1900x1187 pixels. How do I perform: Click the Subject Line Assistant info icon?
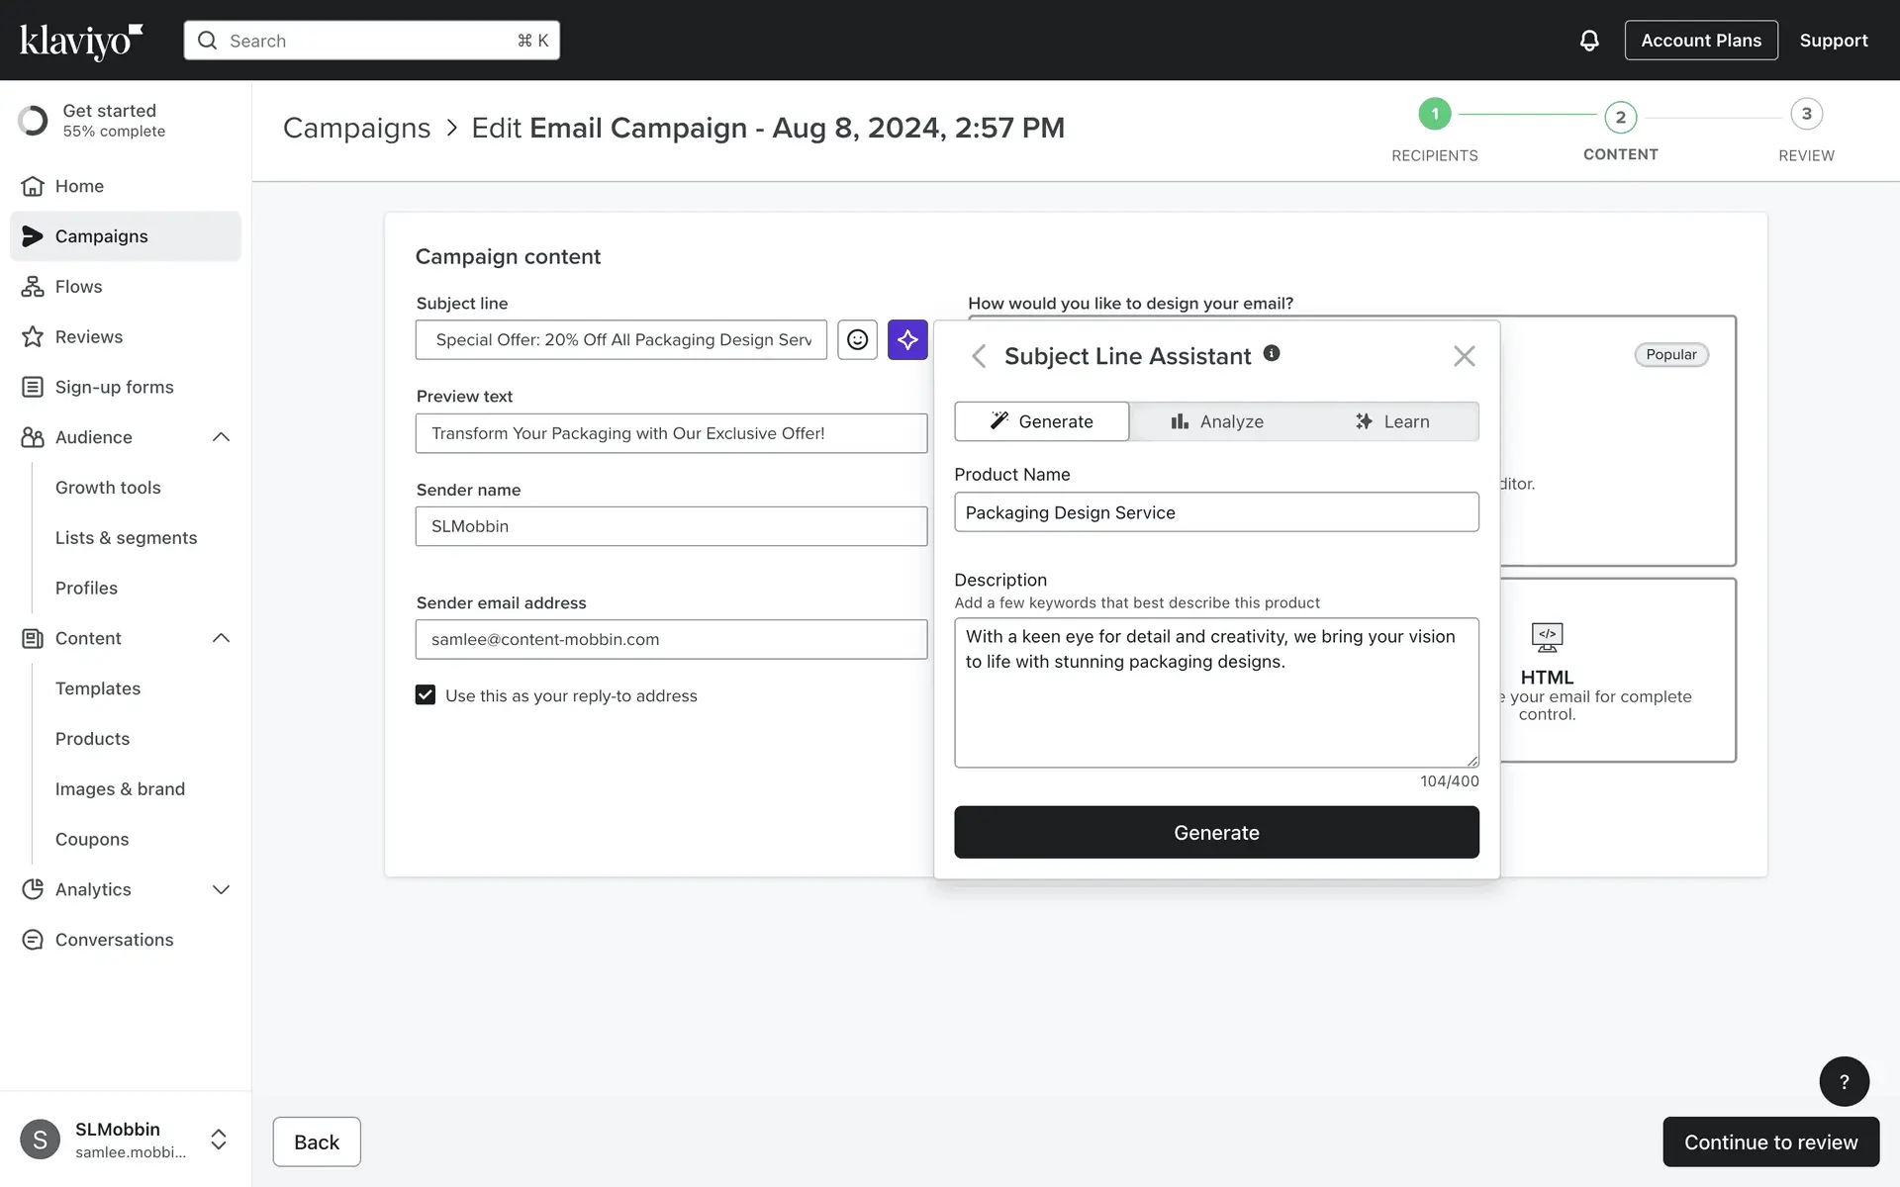point(1272,353)
